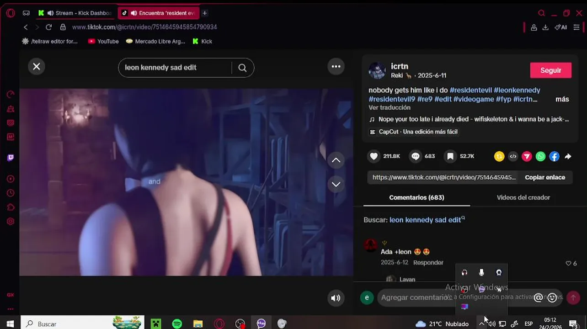
Task: Open a new browser tab with plus
Action: point(205,13)
